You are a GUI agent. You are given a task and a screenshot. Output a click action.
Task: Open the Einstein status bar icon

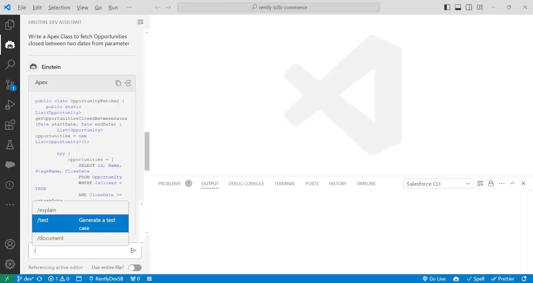[456, 279]
